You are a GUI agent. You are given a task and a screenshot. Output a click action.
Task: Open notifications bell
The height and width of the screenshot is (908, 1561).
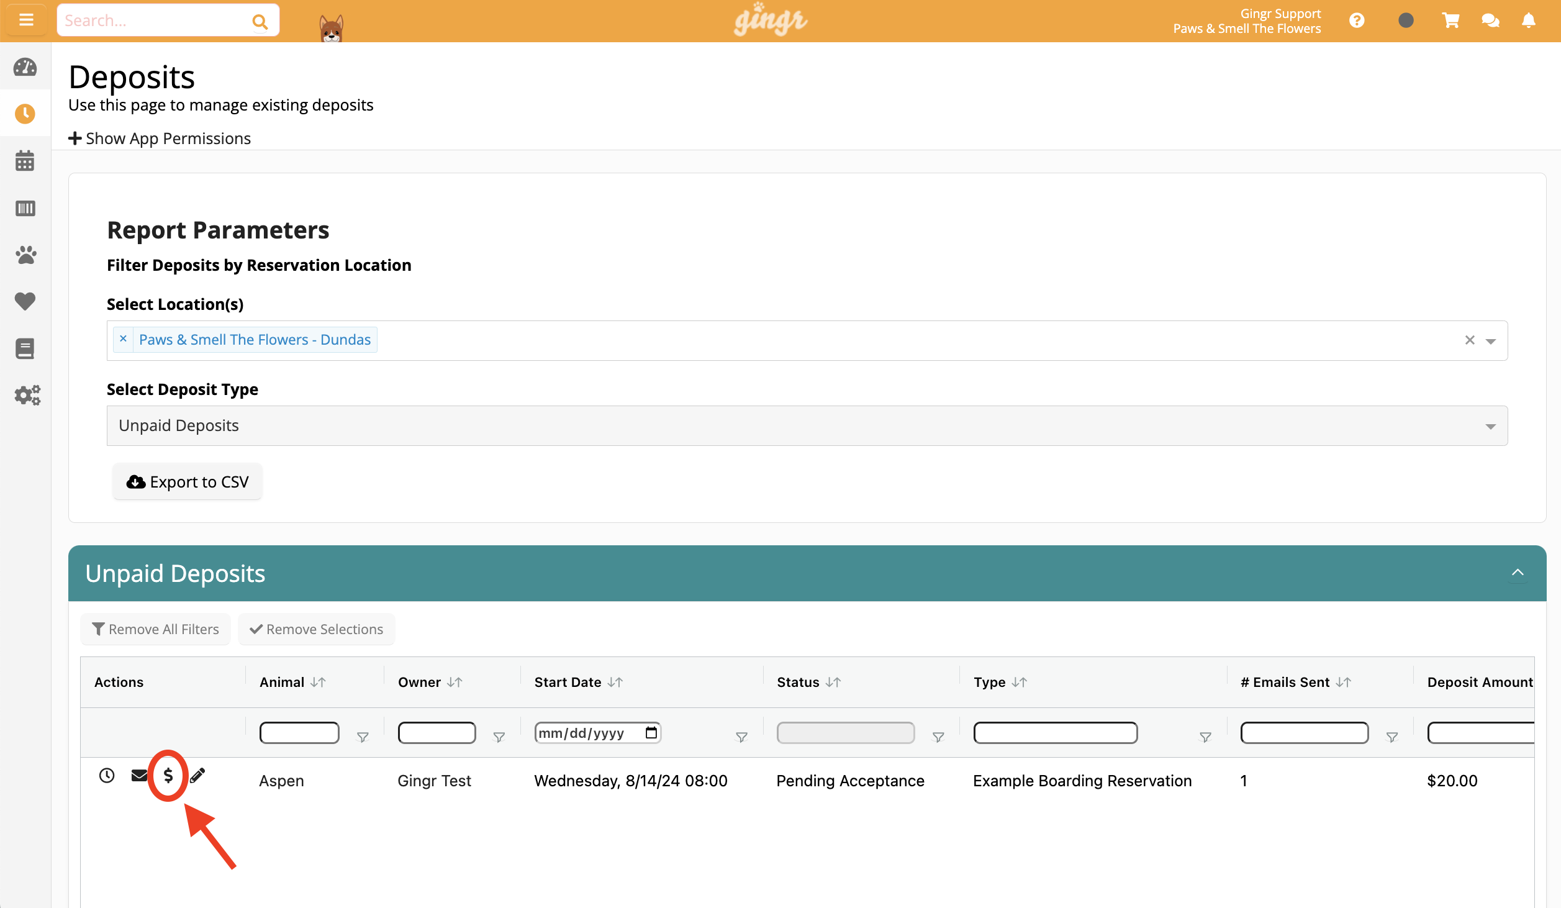click(1529, 20)
